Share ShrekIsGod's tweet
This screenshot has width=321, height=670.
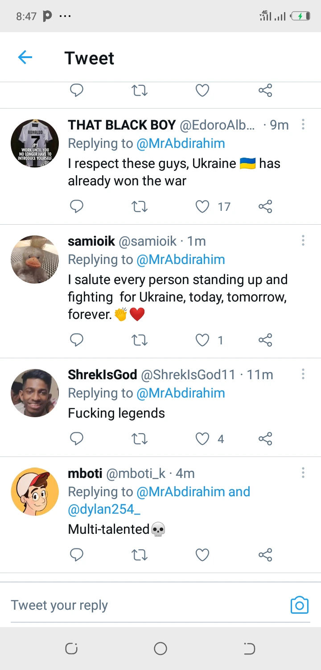tap(265, 439)
